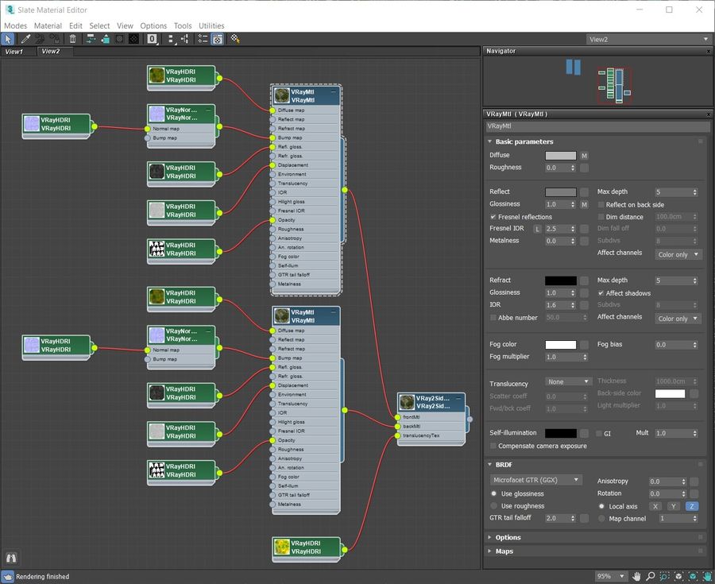The width and height of the screenshot is (715, 584).
Task: Select Use roughness radio button
Action: pyautogui.click(x=494, y=506)
